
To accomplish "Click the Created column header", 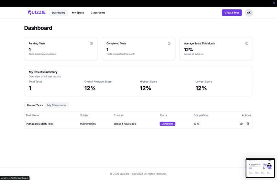I will 119,115.
